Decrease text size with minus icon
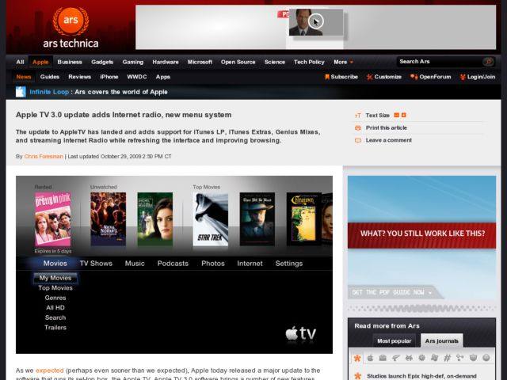This screenshot has width=507, height=380. pos(396,116)
